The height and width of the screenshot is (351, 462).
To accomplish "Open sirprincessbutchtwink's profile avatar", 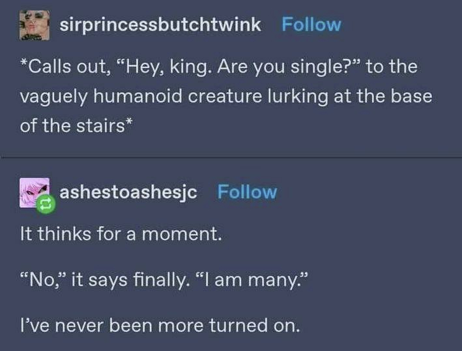I will click(x=34, y=25).
